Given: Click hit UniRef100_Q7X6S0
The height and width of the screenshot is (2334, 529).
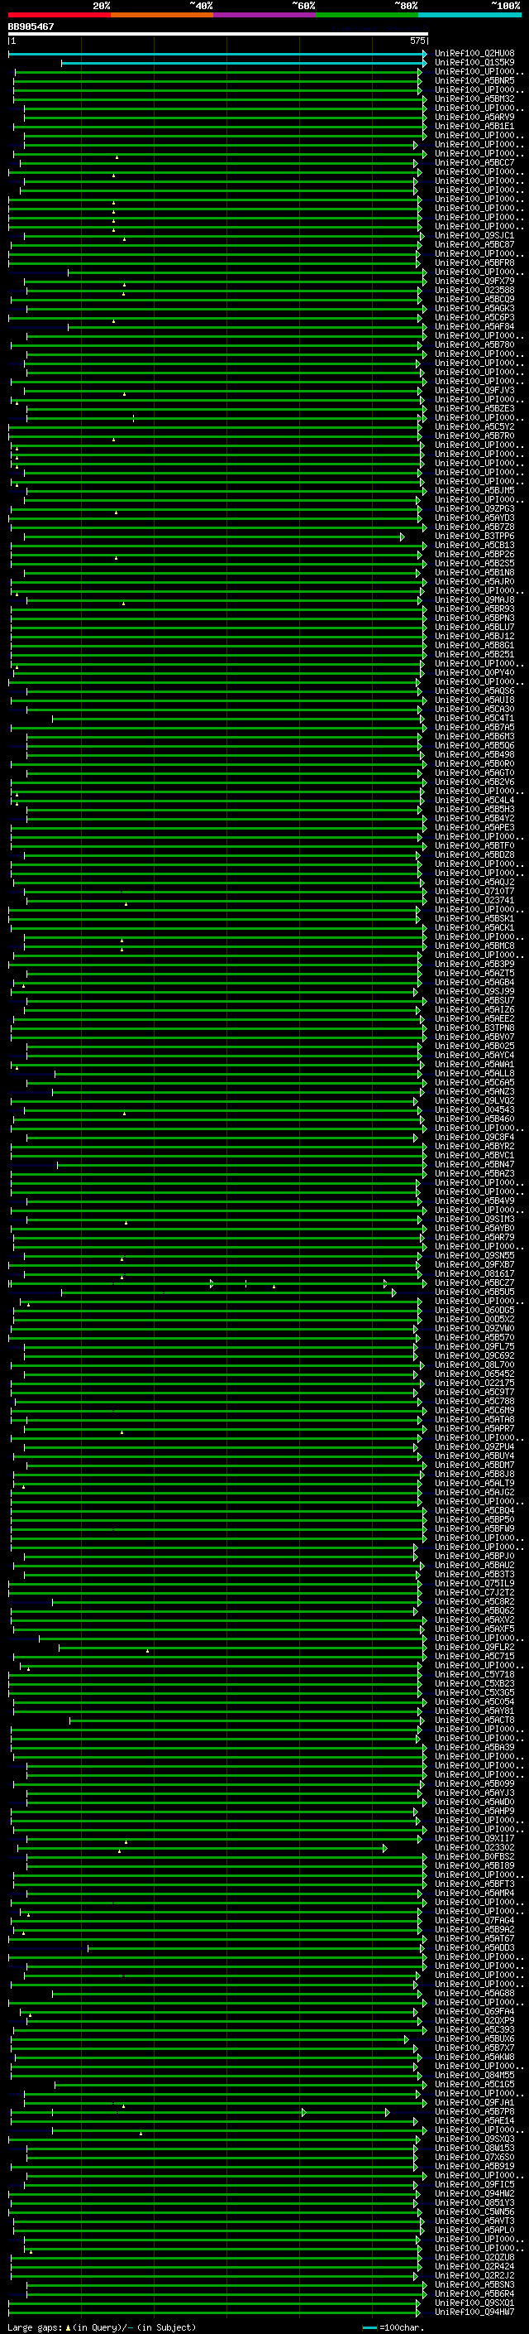Looking at the screenshot, I should click(474, 2158).
